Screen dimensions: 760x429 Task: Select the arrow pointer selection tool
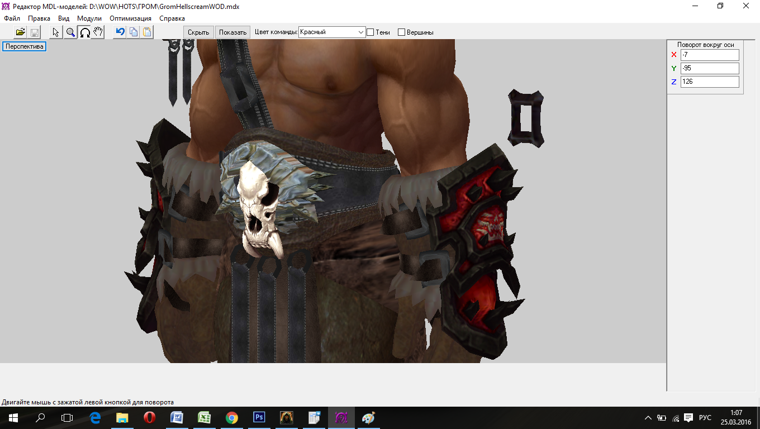tap(56, 32)
